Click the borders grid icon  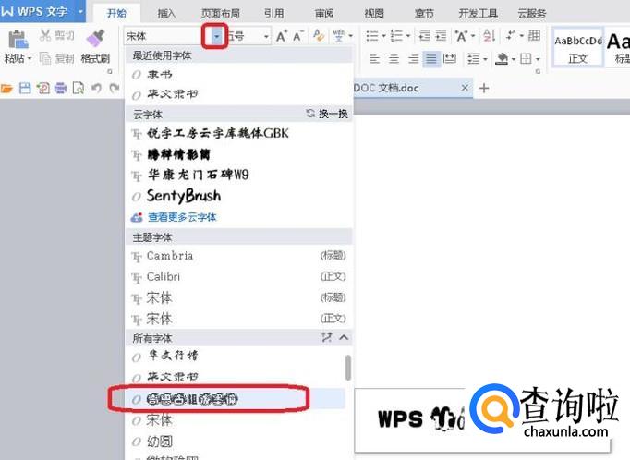tap(526, 59)
